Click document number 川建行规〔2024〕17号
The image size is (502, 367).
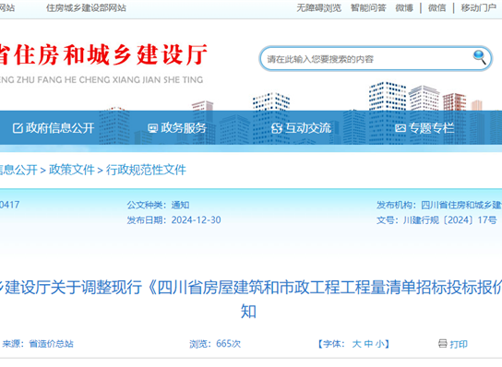click(449, 220)
